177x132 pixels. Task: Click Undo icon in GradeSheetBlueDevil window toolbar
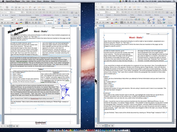[x=39, y=7]
